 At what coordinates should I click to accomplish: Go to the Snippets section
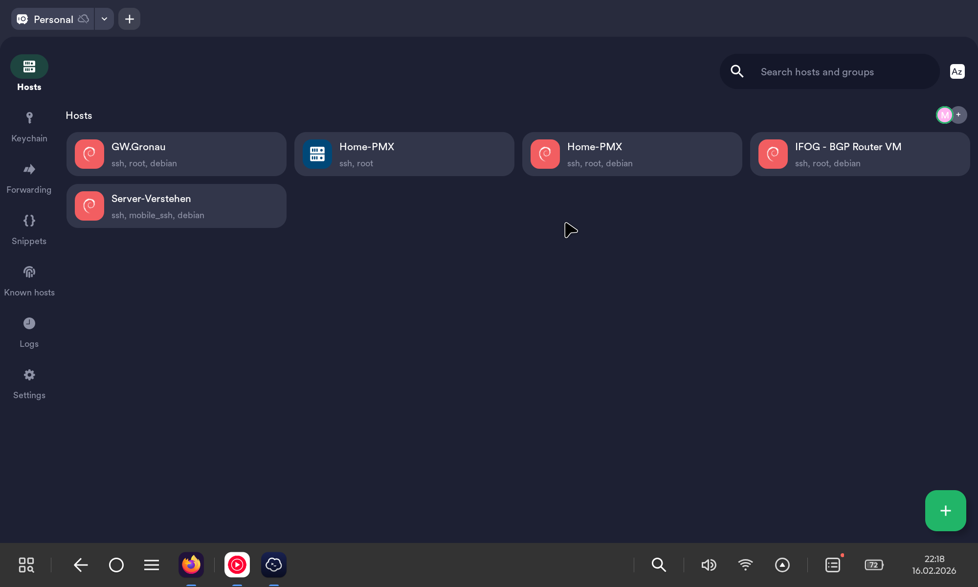tap(29, 229)
